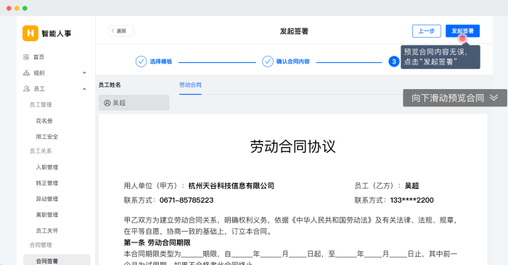508x265 pixels.
Task: Click the 选择模板 step label
Action: [161, 62]
